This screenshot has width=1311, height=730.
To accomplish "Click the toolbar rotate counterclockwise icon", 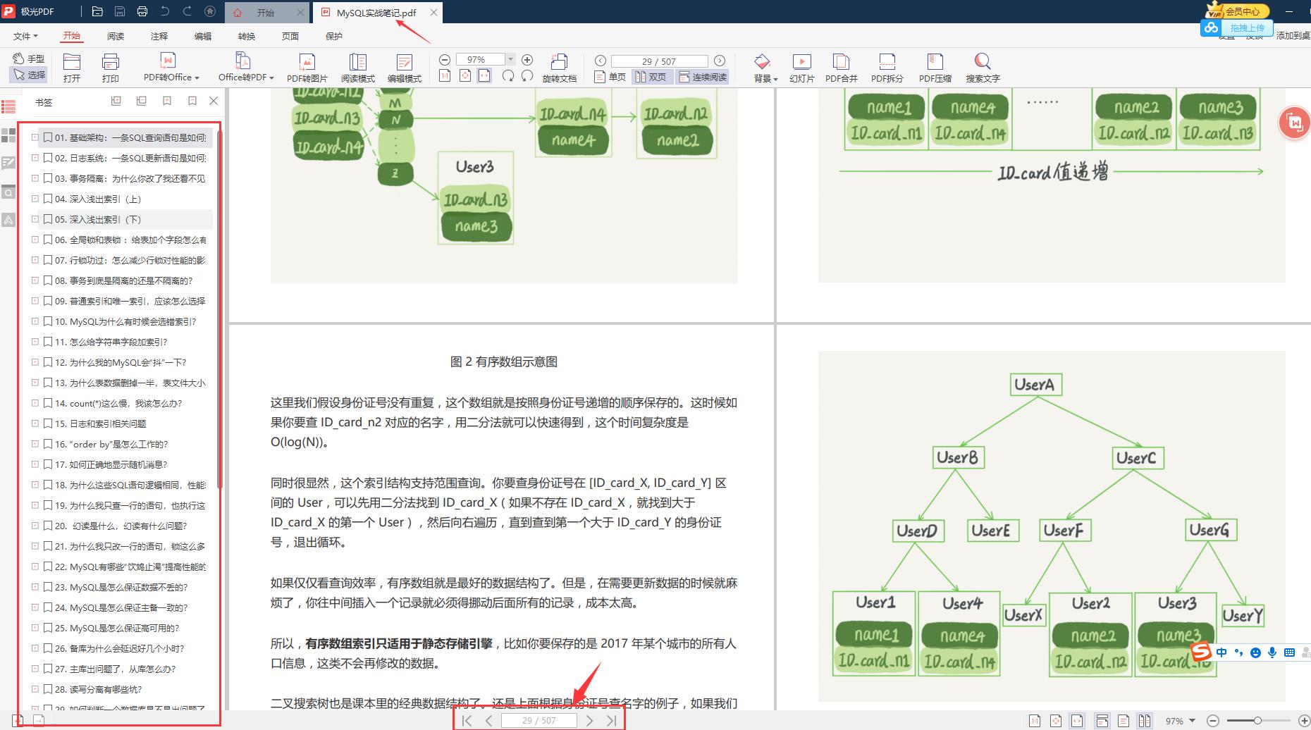I will pos(527,76).
